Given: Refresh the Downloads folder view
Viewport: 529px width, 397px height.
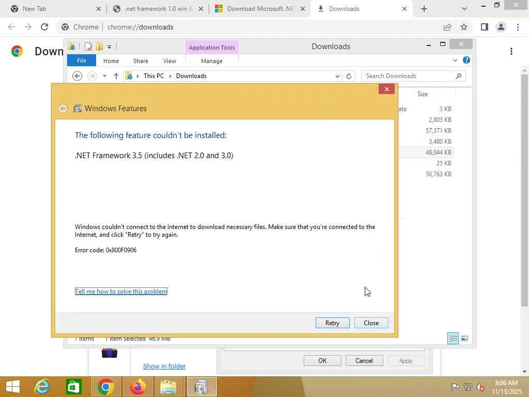Looking at the screenshot, I should [349, 76].
